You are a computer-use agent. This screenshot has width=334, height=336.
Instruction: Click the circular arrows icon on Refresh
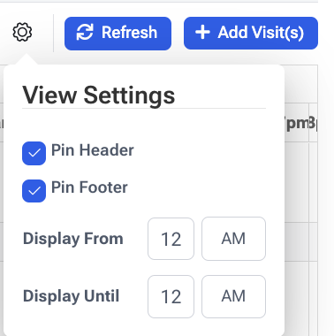[x=85, y=32]
